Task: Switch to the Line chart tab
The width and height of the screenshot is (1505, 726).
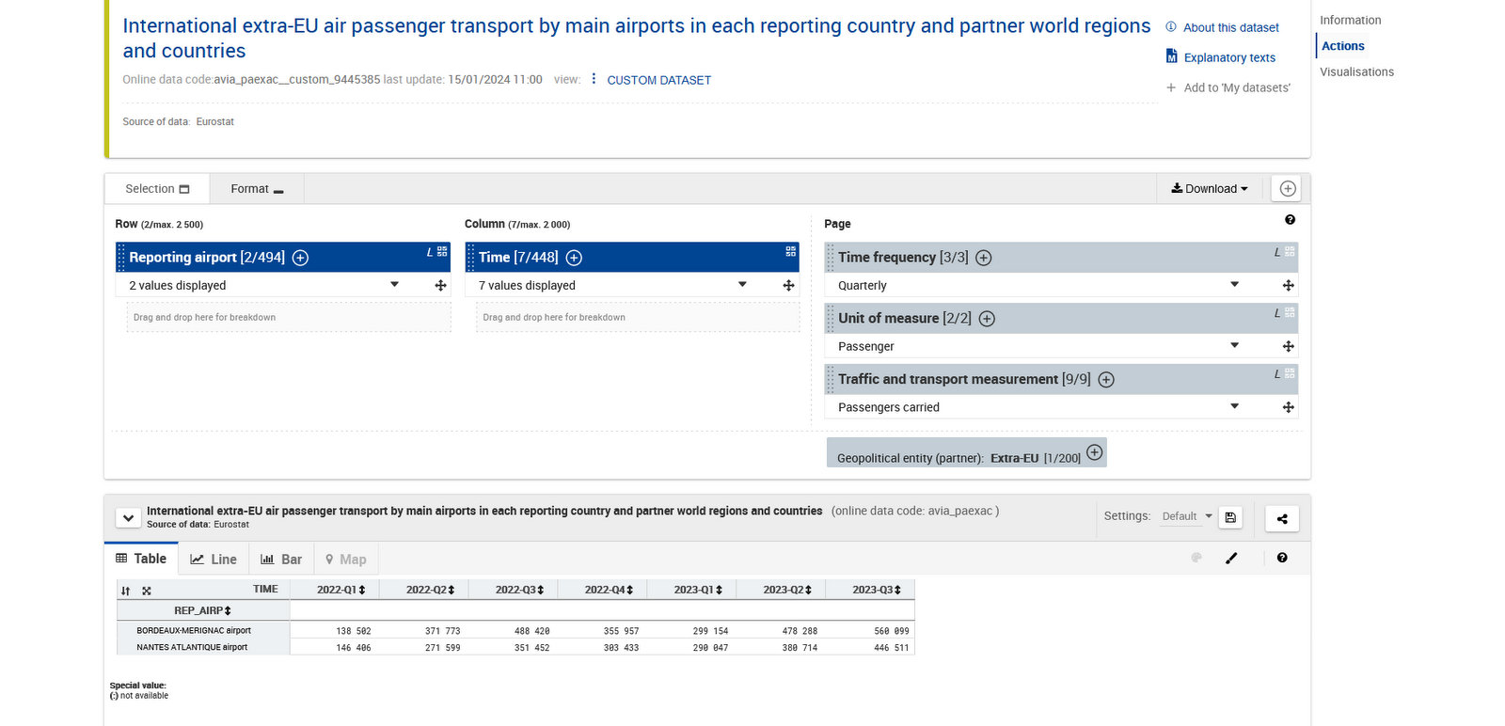Action: 214,560
